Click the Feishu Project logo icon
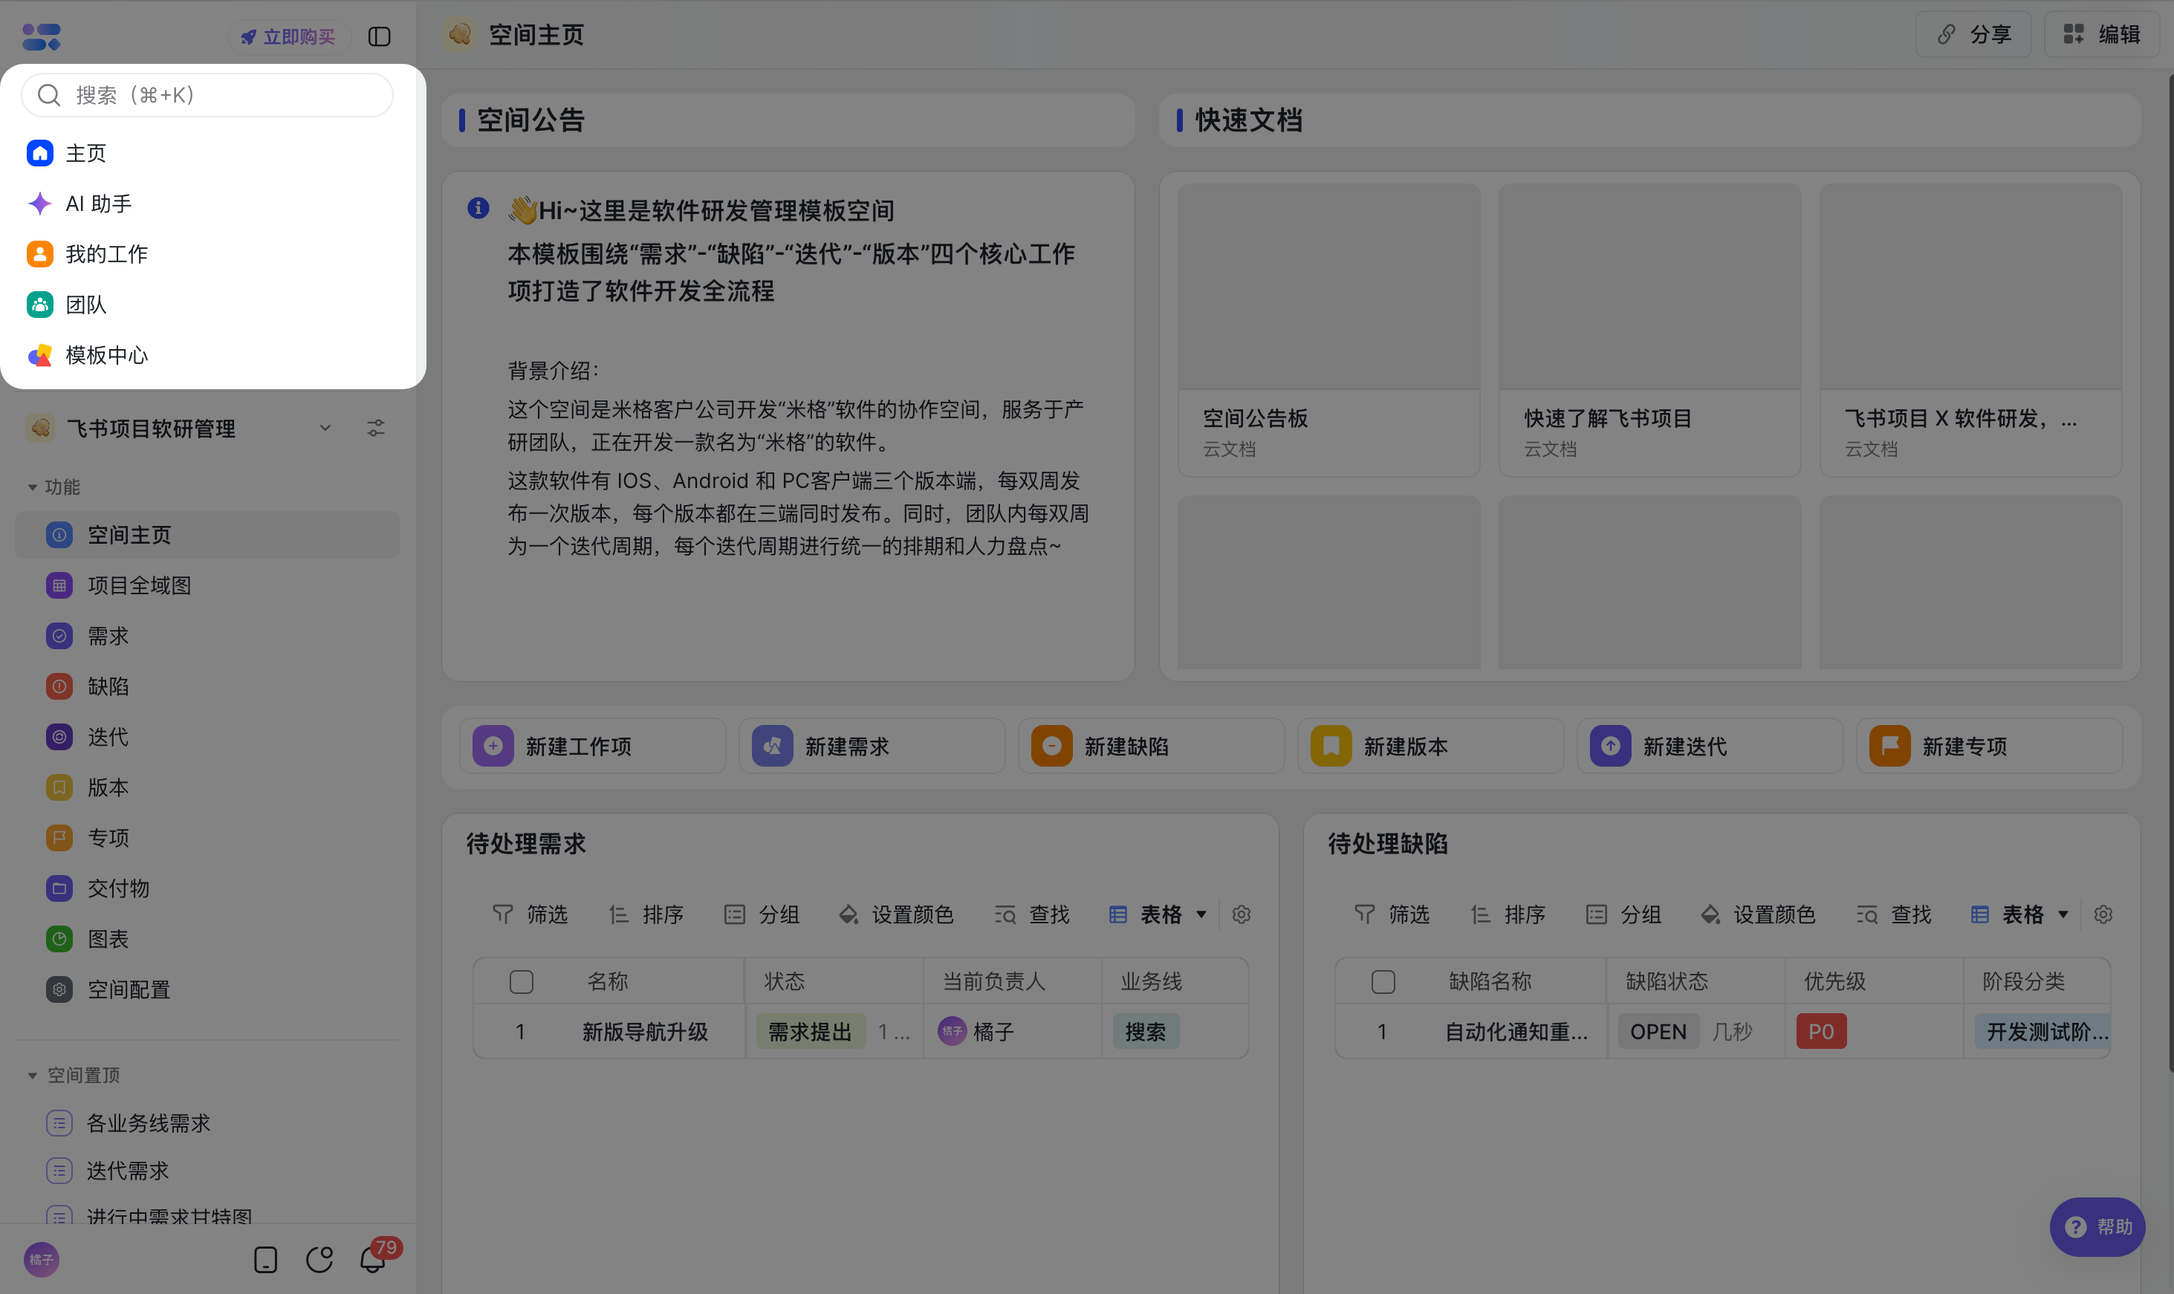 pos(41,36)
